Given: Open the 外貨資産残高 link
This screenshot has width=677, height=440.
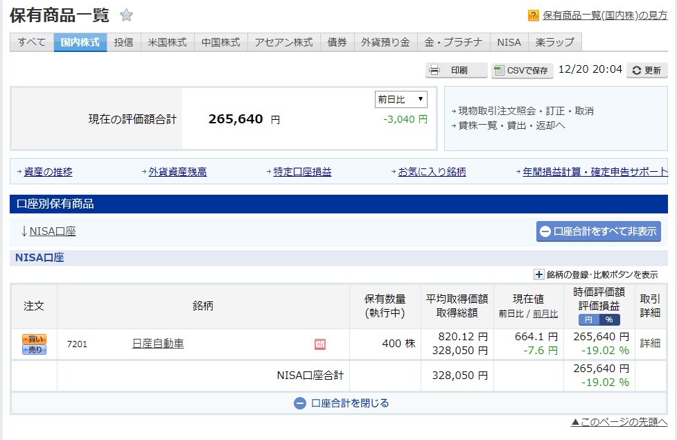Looking at the screenshot, I should pyautogui.click(x=177, y=172).
